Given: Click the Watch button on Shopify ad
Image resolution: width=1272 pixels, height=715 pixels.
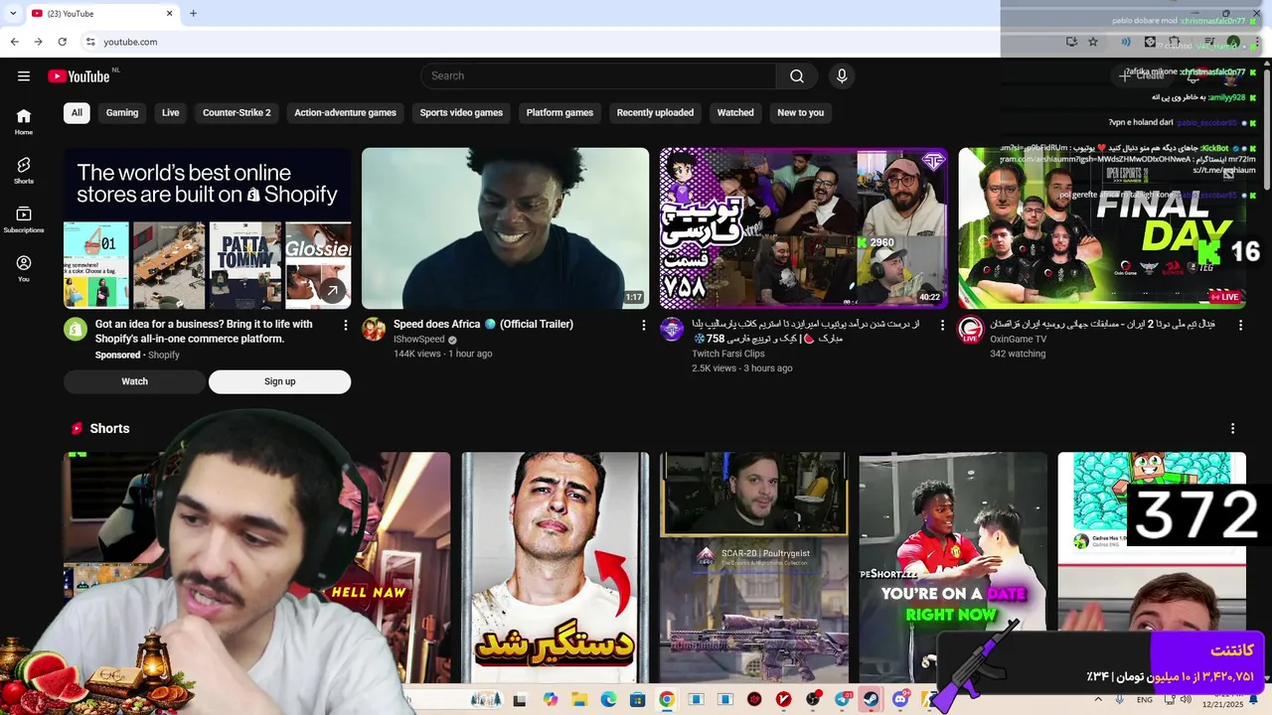Looking at the screenshot, I should [x=135, y=381].
